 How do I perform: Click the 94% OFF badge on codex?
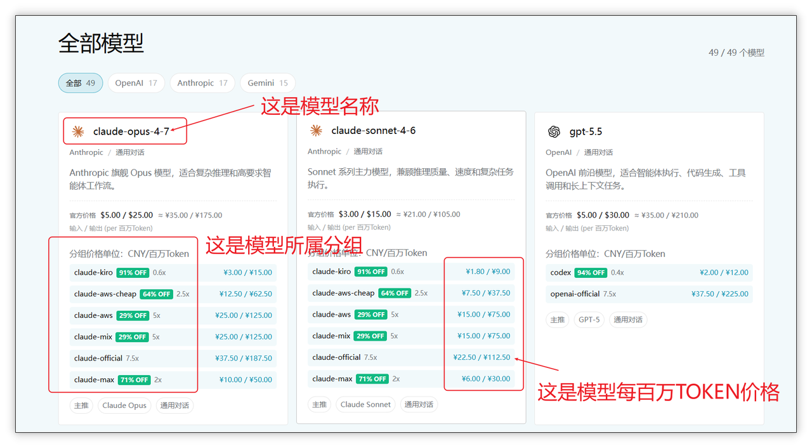(591, 273)
